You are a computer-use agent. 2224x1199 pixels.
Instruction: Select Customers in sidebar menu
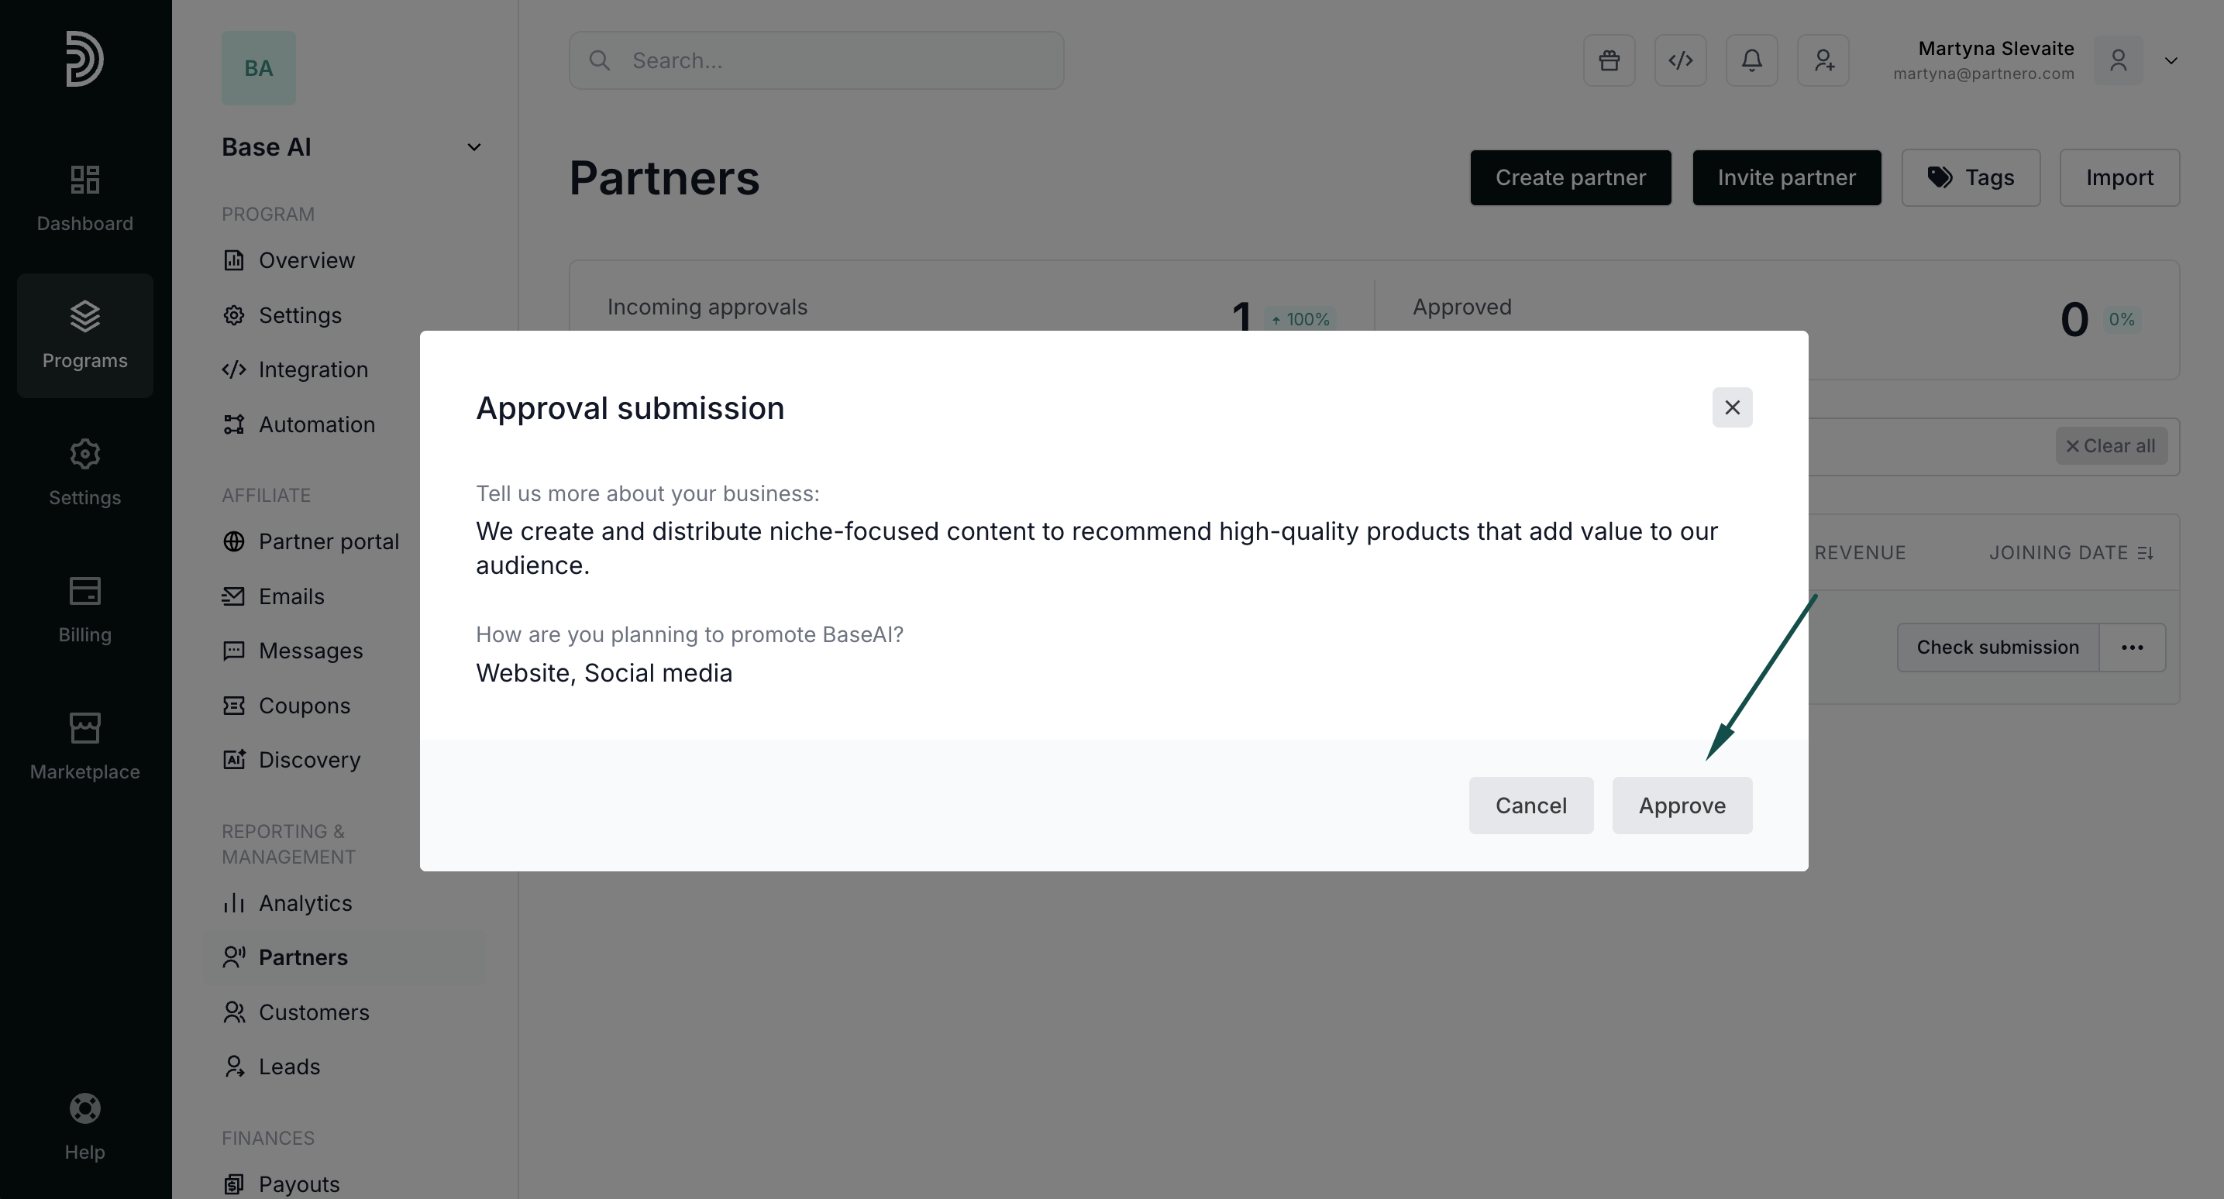pyautogui.click(x=313, y=1012)
